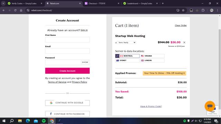221x124 pixels.
Task: Click the install app icon in address bar
Action: tap(178, 10)
